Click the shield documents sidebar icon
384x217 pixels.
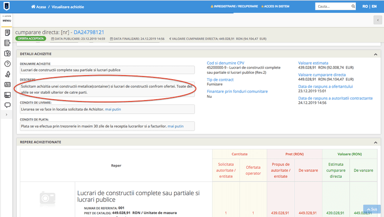pyautogui.click(x=7, y=53)
